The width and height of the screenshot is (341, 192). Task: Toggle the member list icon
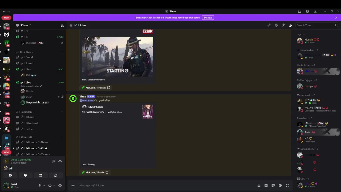pos(290,25)
